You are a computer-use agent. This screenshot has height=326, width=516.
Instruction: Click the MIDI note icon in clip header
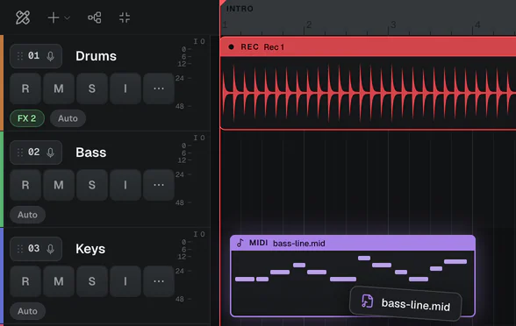coord(240,243)
